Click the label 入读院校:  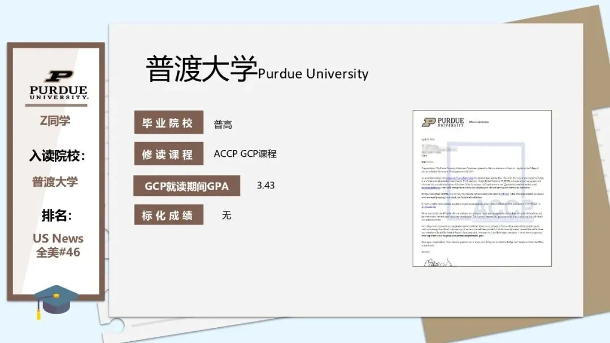tap(57, 156)
